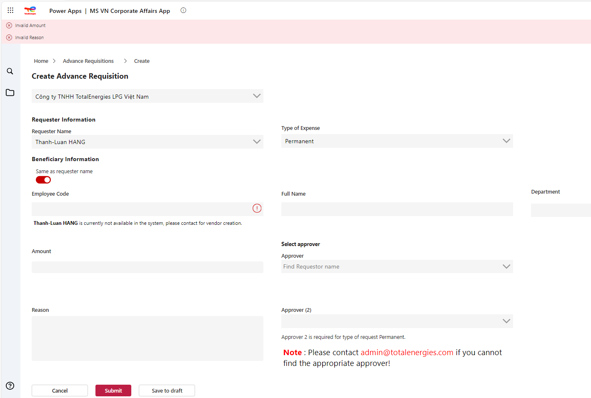Open search in the left sidebar
Screen dimensions: 591x398
coord(10,71)
